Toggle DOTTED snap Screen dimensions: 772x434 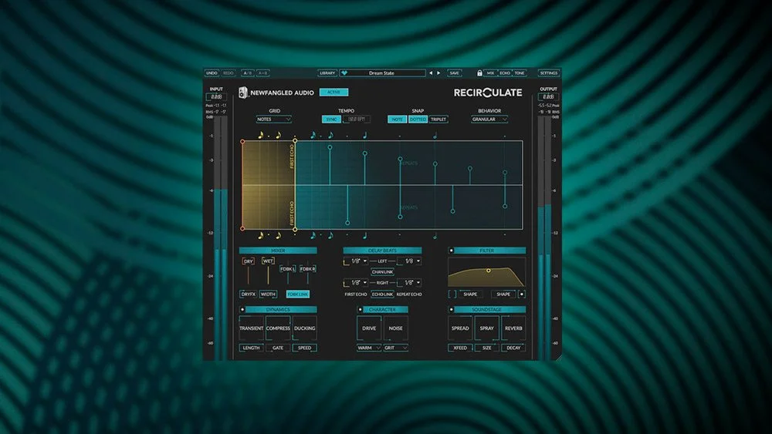[x=418, y=119]
